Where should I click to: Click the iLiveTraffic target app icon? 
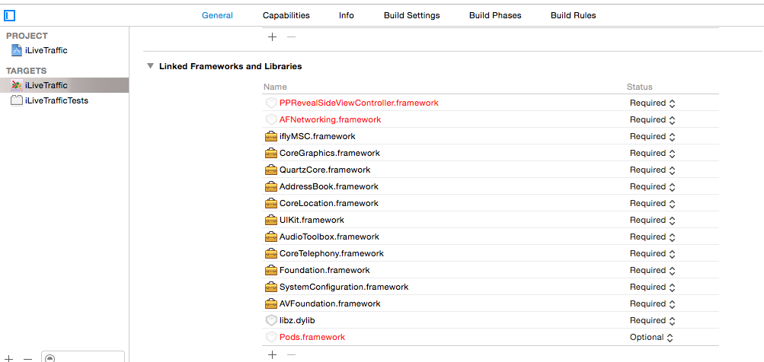pyautogui.click(x=17, y=85)
